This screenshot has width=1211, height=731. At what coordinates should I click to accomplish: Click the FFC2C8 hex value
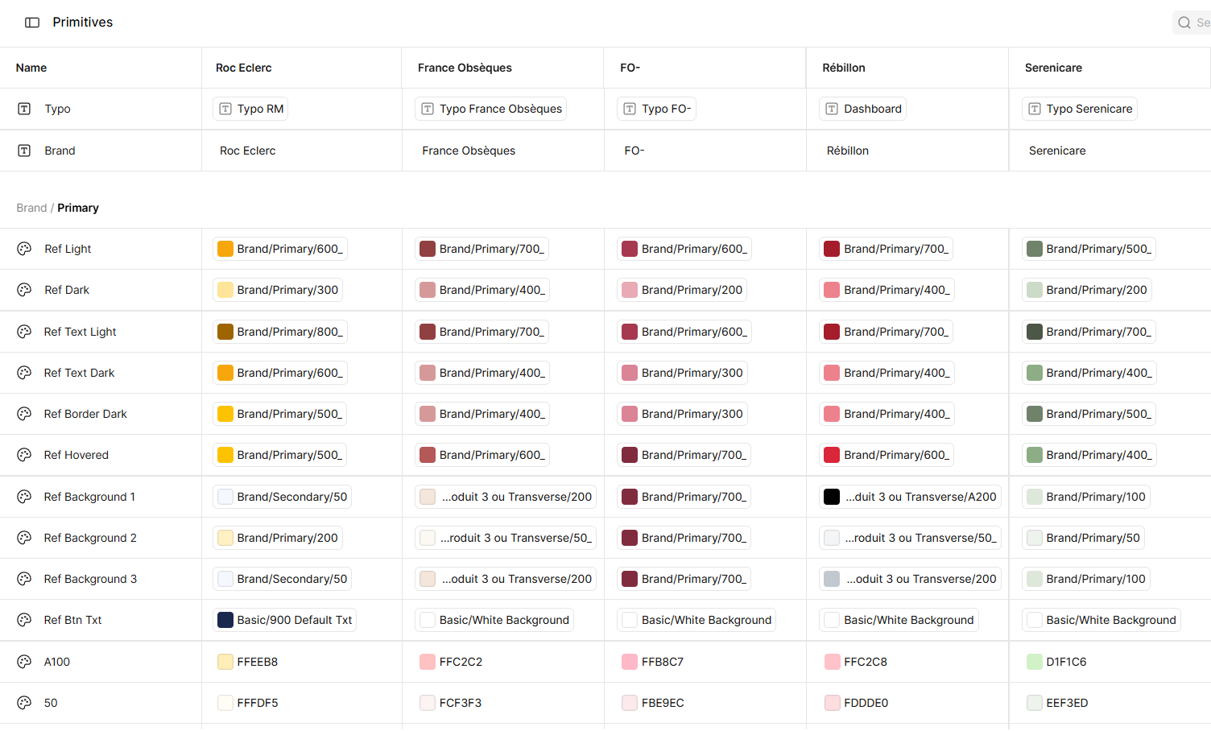point(866,662)
